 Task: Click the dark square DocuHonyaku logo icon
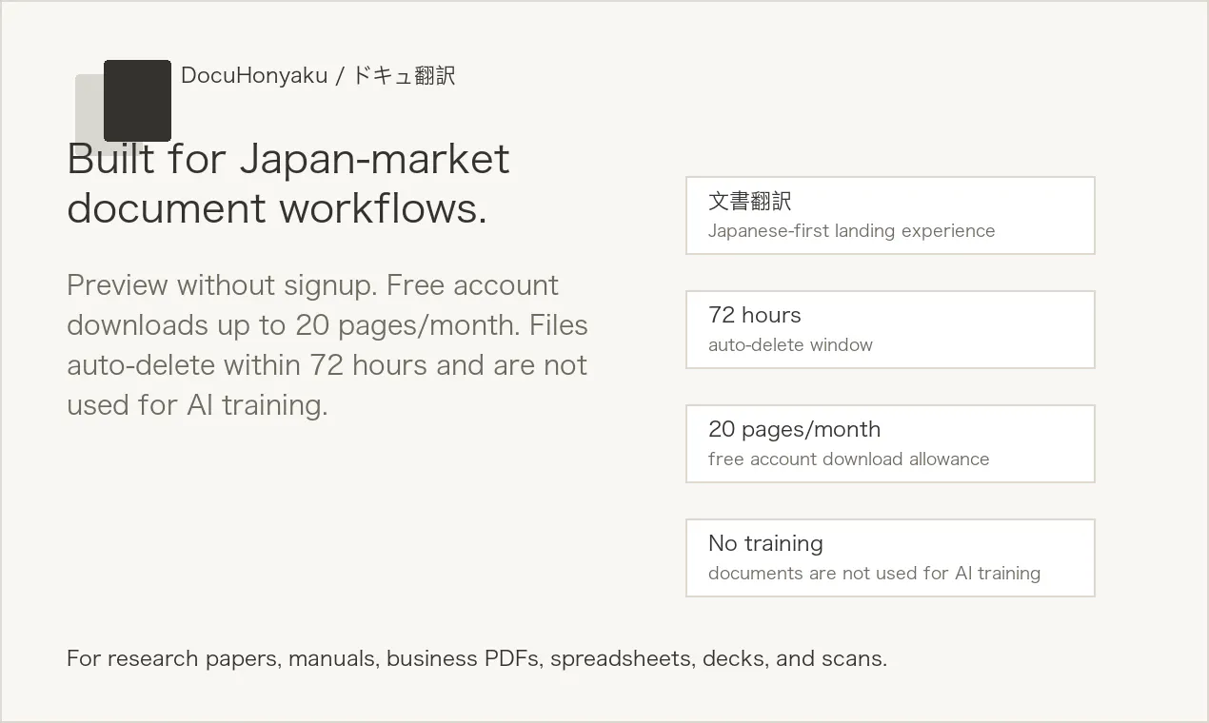137,101
